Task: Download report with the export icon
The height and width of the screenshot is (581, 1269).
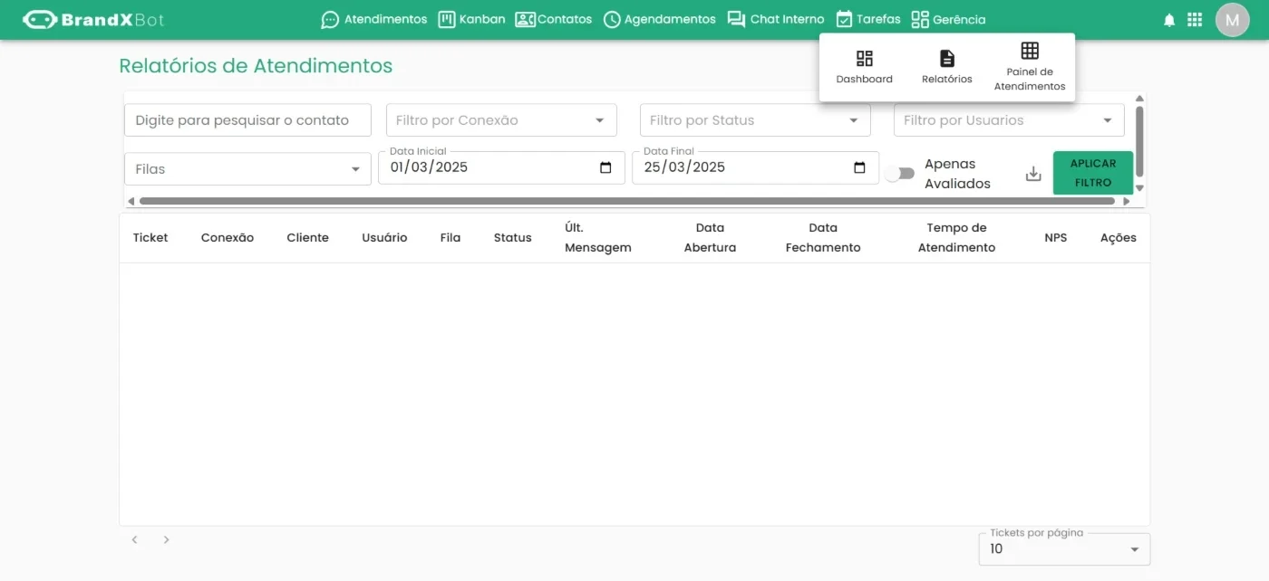Action: (x=1033, y=174)
